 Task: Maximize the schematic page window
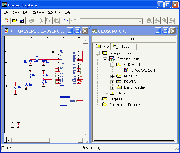tap(77, 31)
